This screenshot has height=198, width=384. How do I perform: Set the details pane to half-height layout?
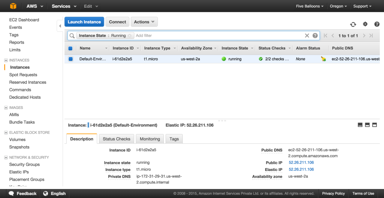[367, 125]
